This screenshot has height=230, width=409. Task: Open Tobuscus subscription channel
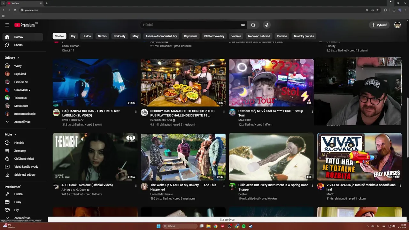point(22,98)
